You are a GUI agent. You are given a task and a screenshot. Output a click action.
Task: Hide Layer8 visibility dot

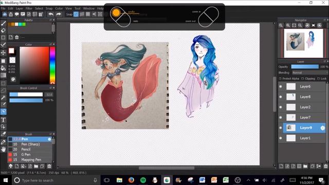pos(281,97)
